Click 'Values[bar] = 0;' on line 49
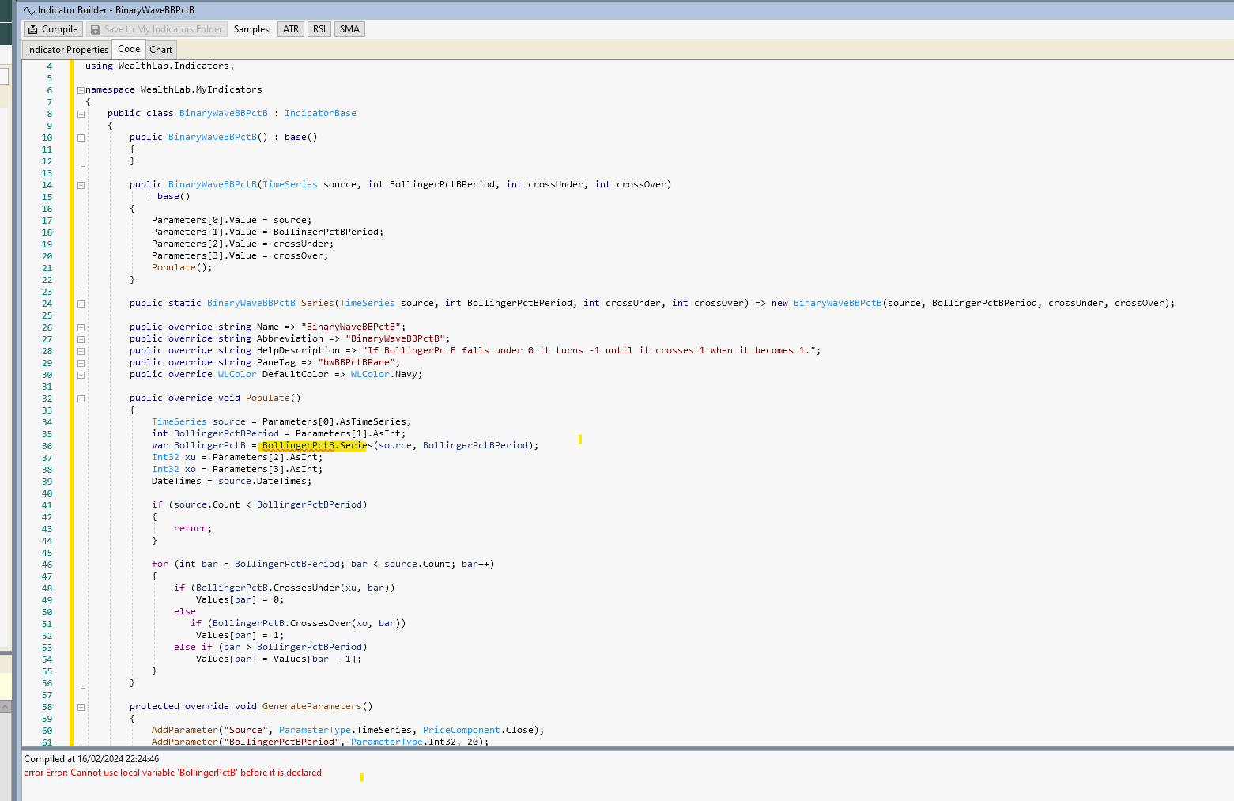 click(x=240, y=599)
